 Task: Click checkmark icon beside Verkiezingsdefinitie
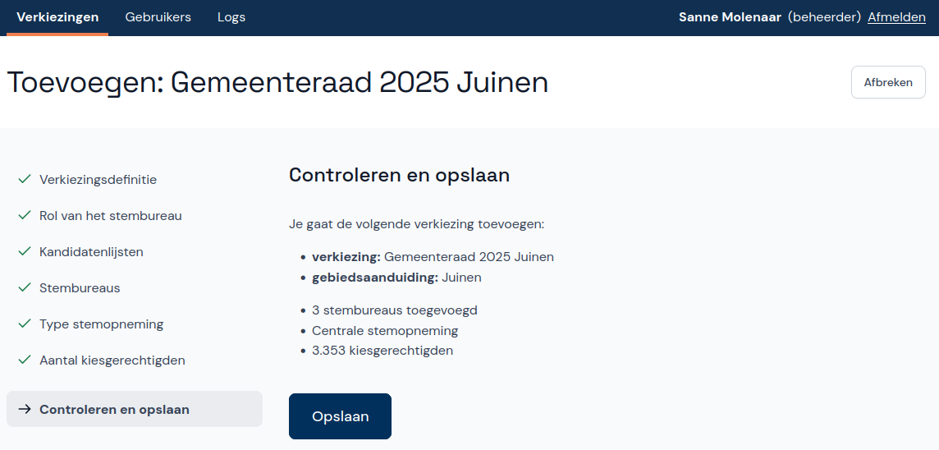tap(25, 179)
